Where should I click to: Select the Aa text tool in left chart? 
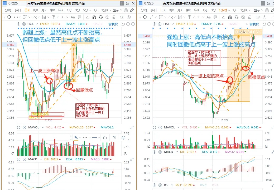[x=73, y=17]
